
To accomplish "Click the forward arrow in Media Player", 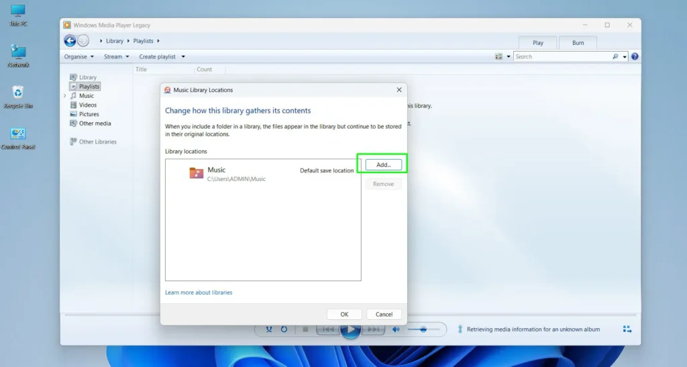I will 83,41.
